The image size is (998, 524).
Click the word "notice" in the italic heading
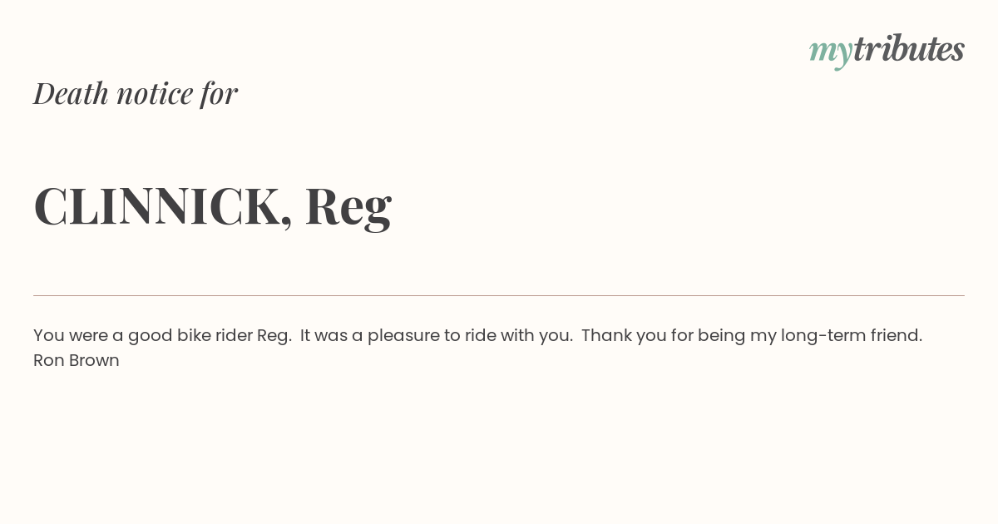155,93
